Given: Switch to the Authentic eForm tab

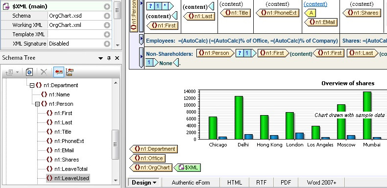Looking at the screenshot, I should click(191, 183).
